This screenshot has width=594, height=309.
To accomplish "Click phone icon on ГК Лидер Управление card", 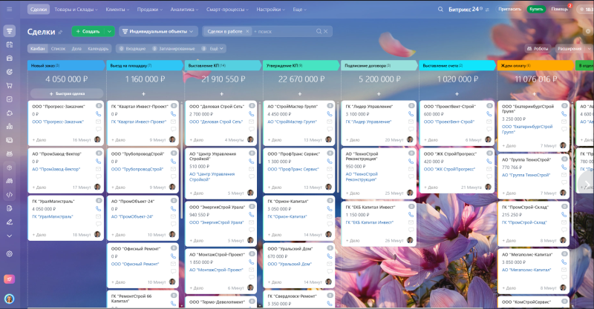I will [x=411, y=114].
